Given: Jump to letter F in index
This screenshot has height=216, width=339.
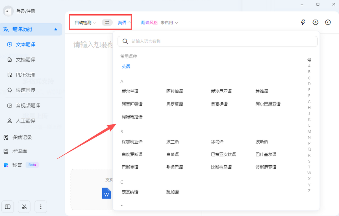Looking at the screenshot, I should pos(309,96).
